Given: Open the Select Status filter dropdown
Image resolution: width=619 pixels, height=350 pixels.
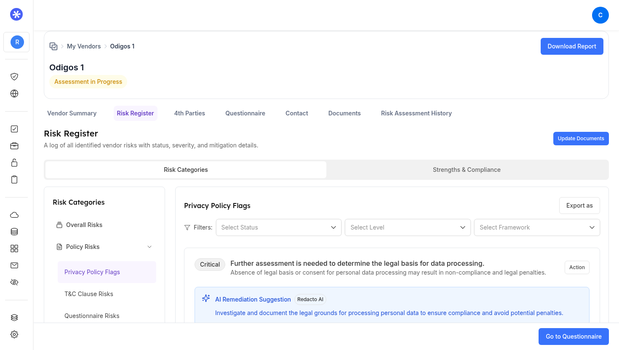Looking at the screenshot, I should pyautogui.click(x=278, y=227).
